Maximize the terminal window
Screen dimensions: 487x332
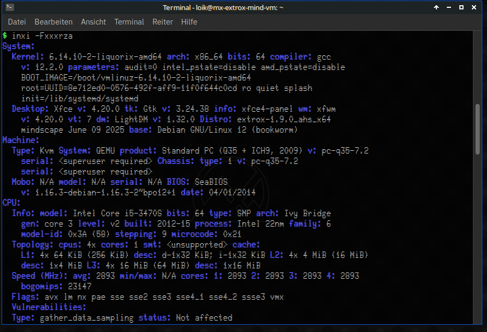461,7
